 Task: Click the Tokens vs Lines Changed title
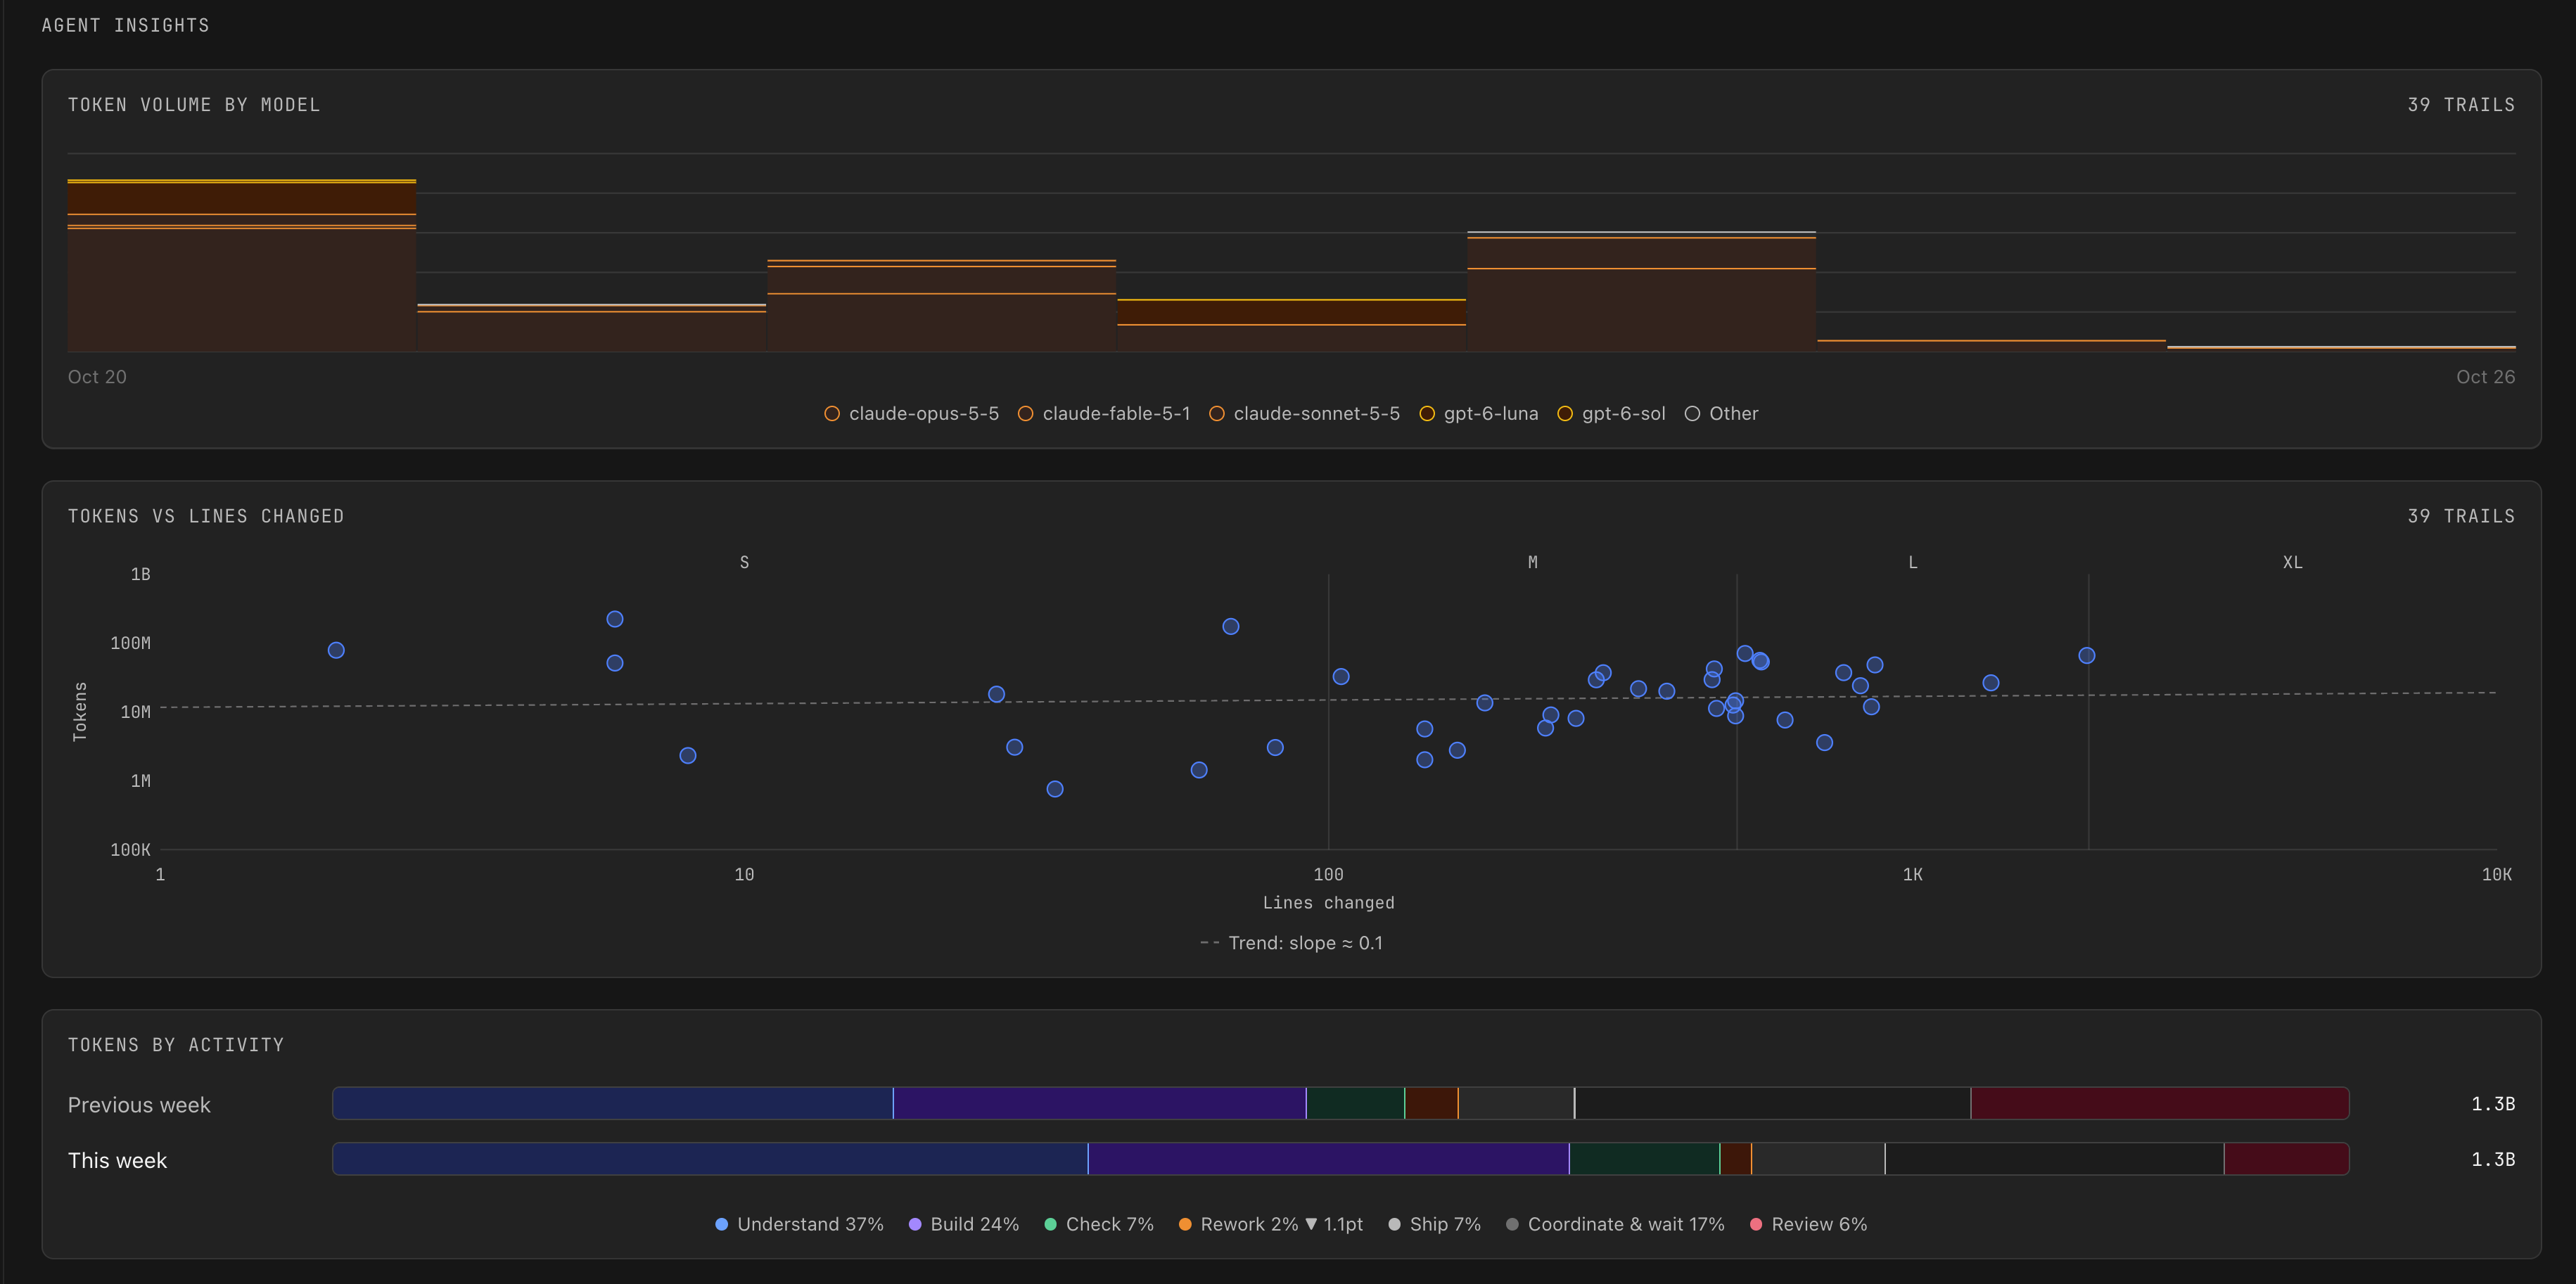(x=206, y=516)
